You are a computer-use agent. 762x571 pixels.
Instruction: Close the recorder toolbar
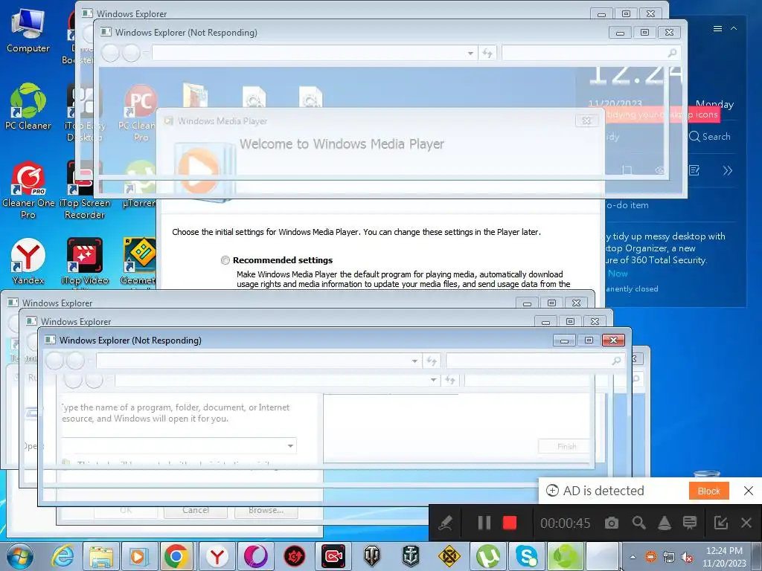[x=746, y=523]
